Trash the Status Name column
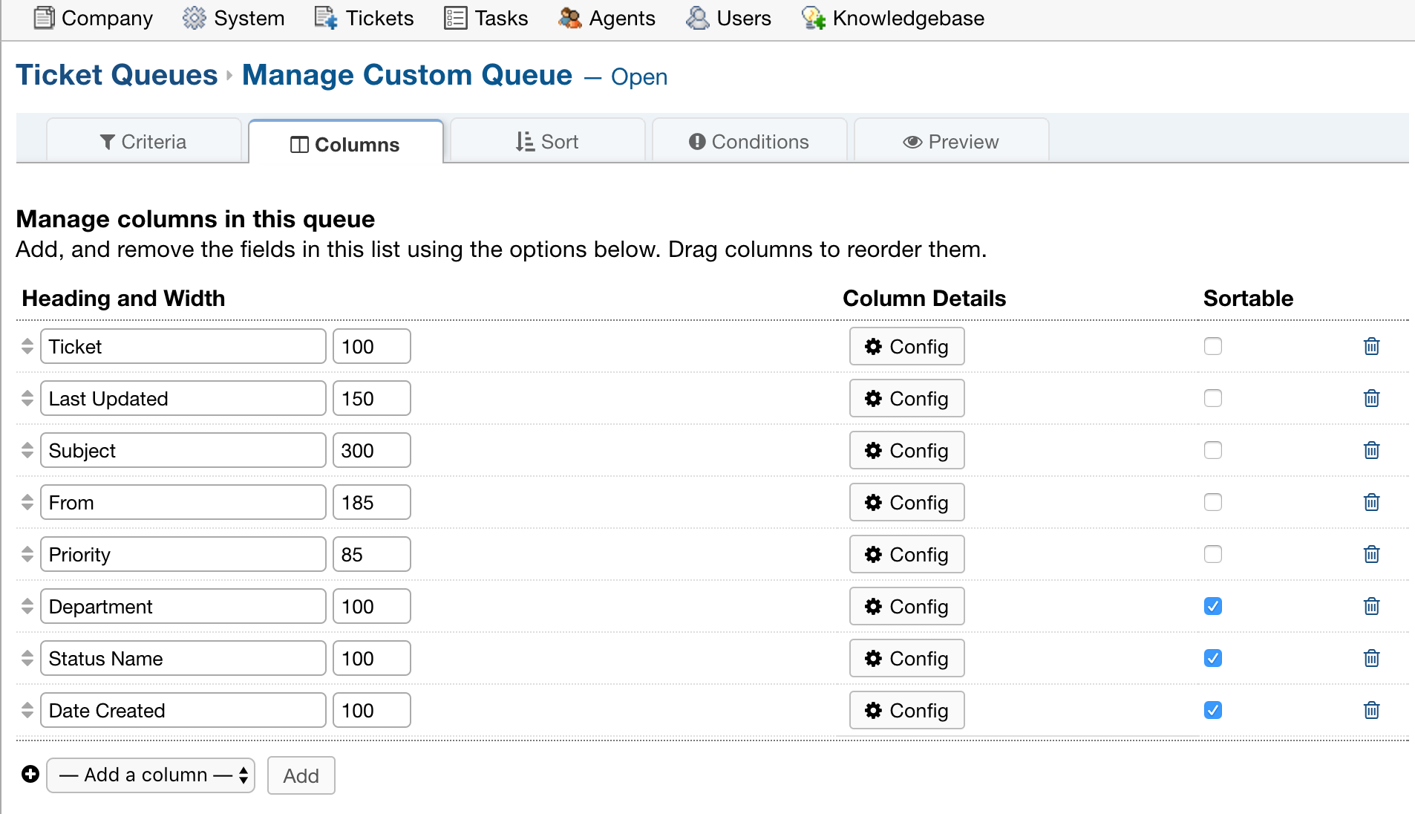The image size is (1415, 814). (1371, 658)
